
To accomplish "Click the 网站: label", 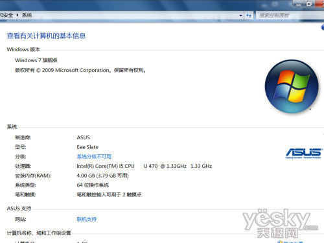I will (x=21, y=220).
